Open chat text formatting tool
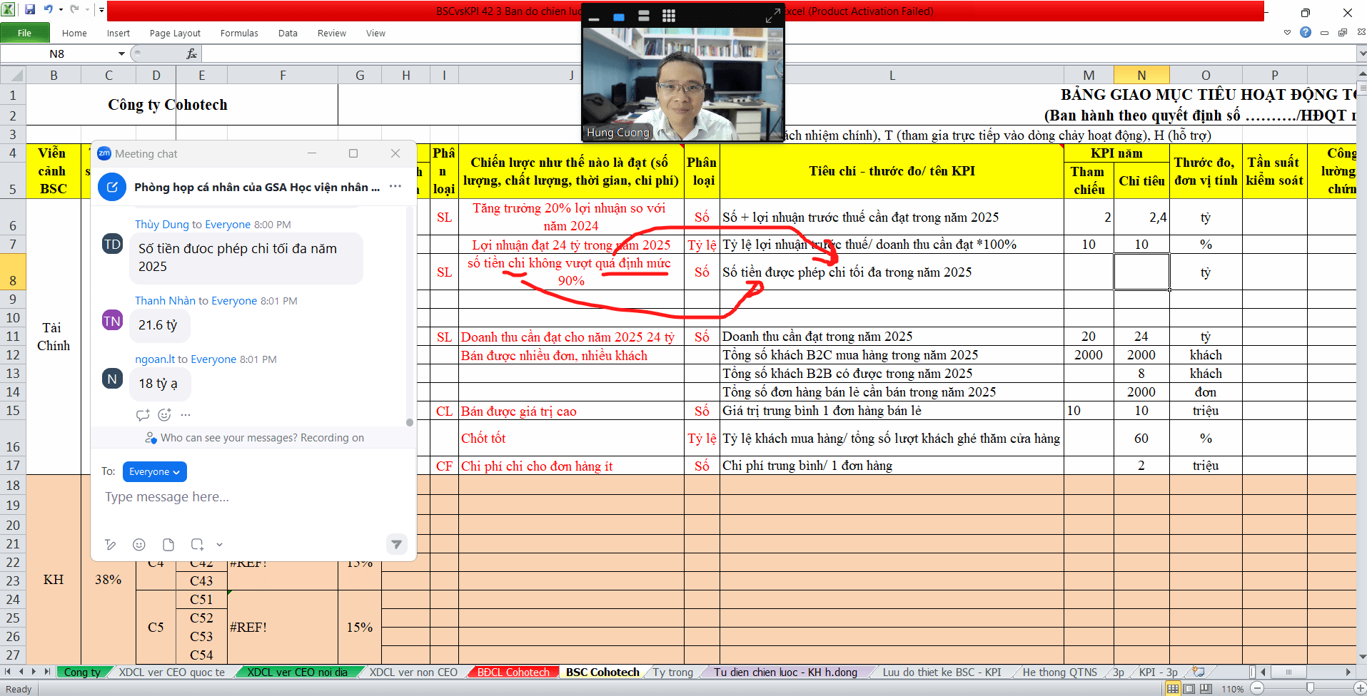Image resolution: width=1367 pixels, height=696 pixels. tap(110, 545)
